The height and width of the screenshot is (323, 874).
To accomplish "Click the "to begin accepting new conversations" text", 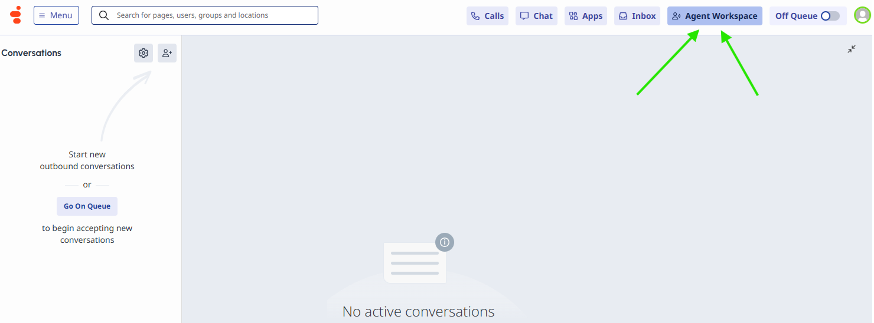I will point(87,234).
